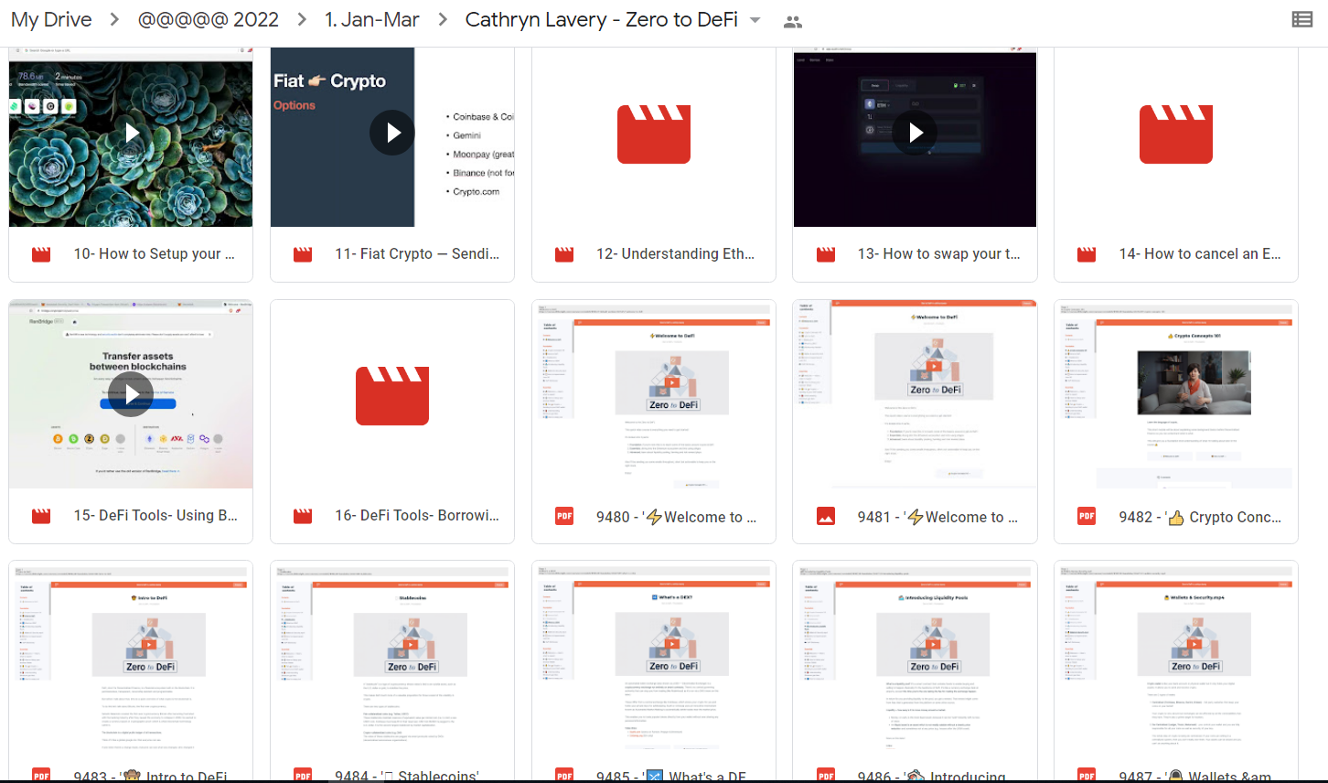The image size is (1328, 783).
Task: Play the 15- DeFi Tools video preview
Action: click(x=131, y=394)
